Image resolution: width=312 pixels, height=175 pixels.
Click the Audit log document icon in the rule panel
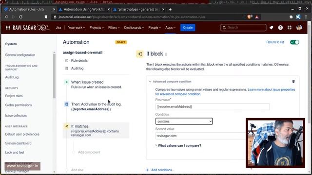(x=67, y=68)
